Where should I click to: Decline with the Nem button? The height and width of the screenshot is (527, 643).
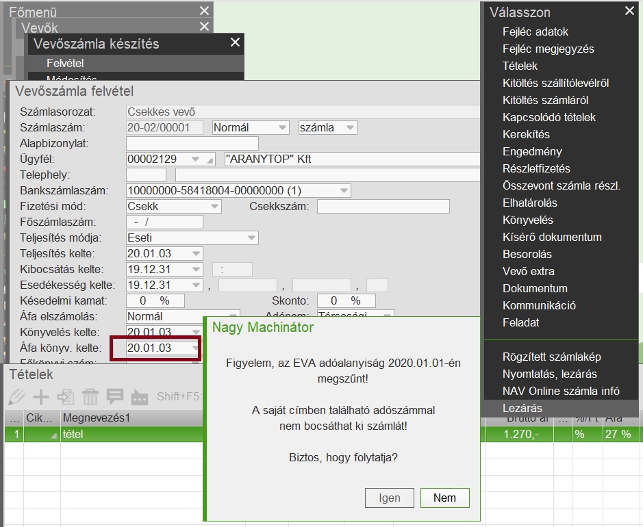click(x=444, y=498)
